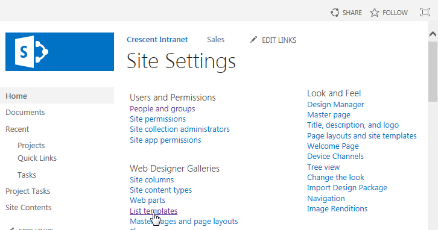Open List templates gallery link
This screenshot has height=230, width=438.
[153, 211]
